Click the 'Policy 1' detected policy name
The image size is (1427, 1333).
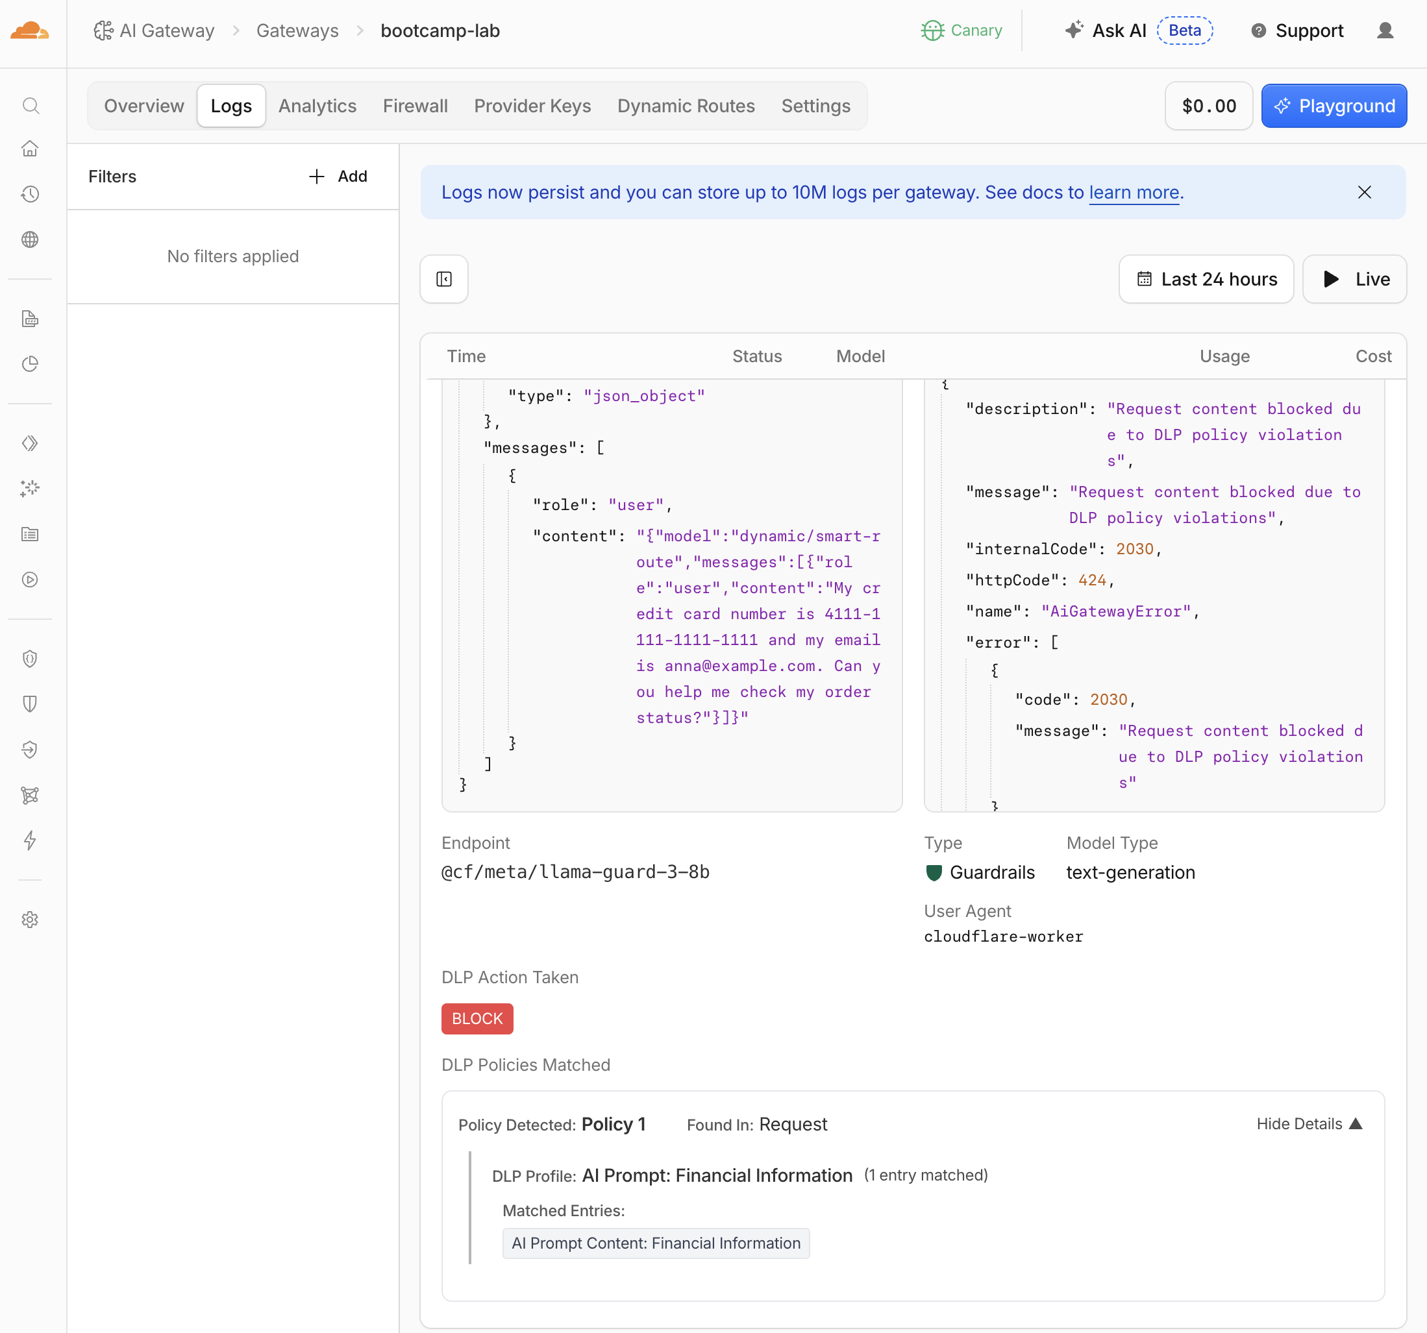[614, 1124]
